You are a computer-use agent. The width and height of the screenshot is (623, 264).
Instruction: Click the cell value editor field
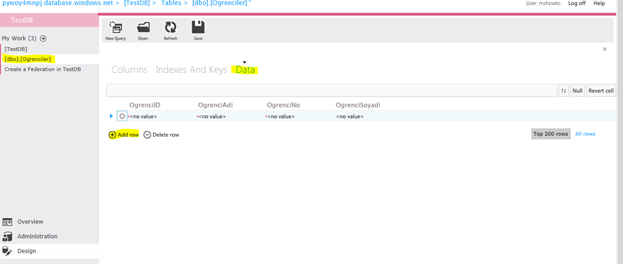click(x=332, y=90)
